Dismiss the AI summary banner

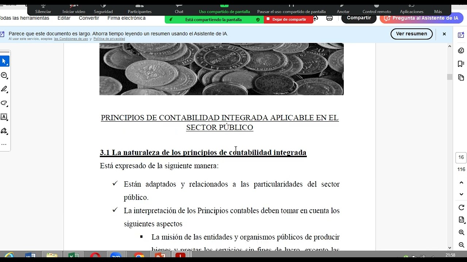coord(444,34)
